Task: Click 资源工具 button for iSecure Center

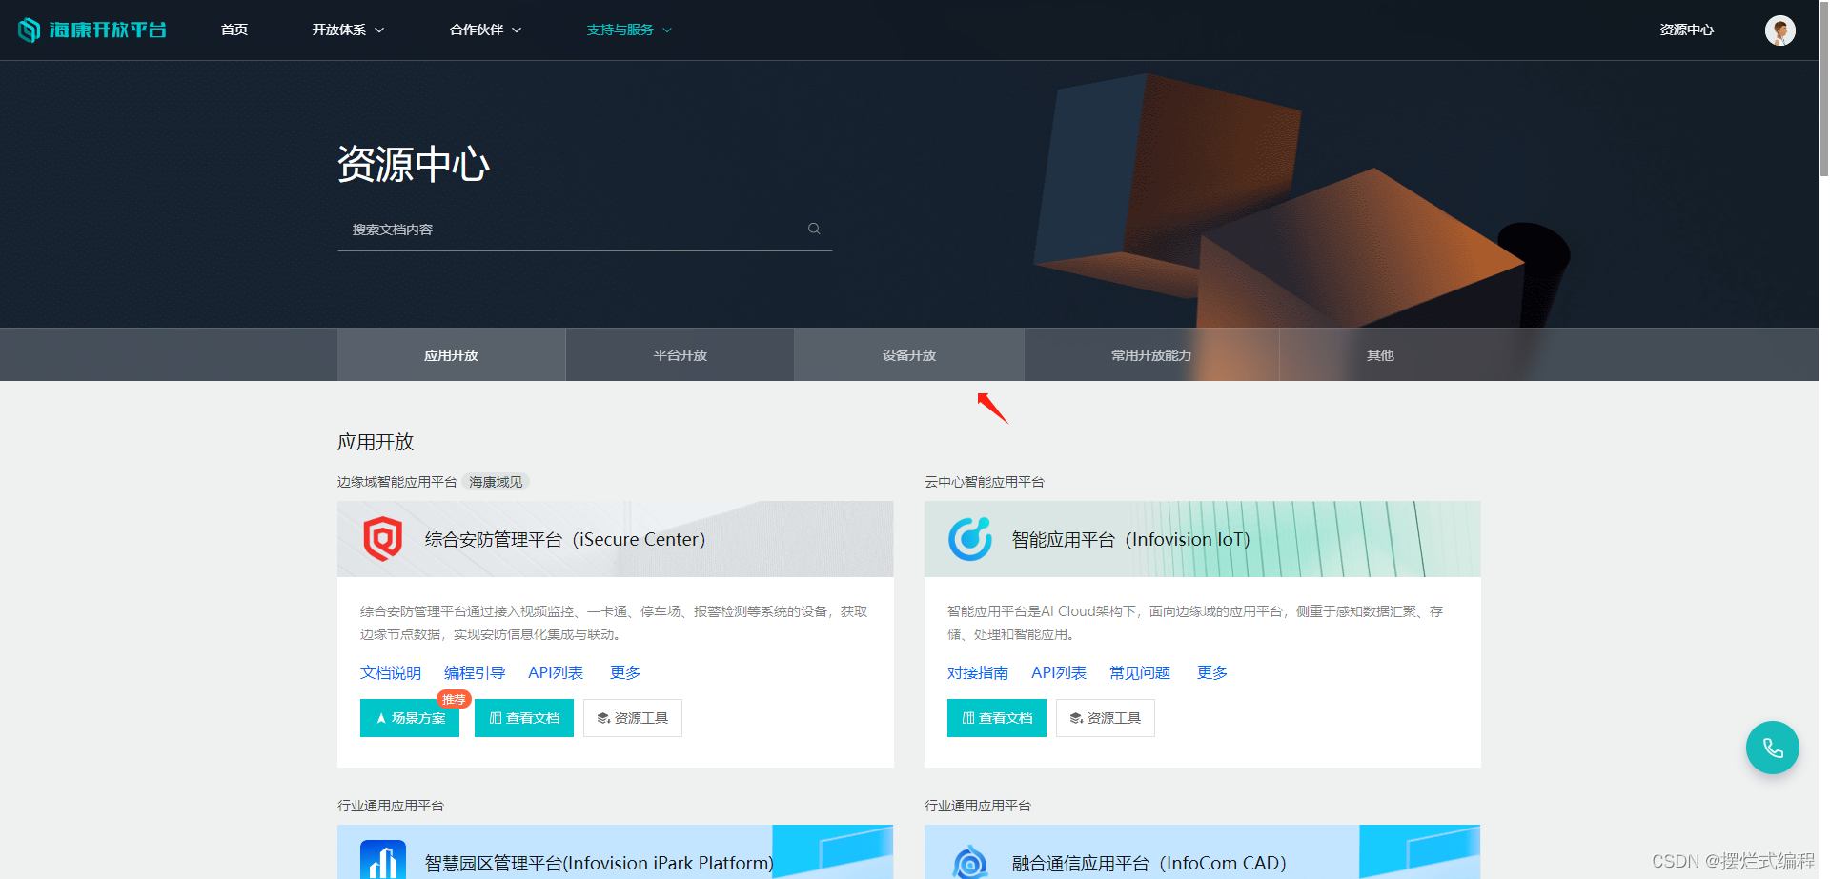Action: coord(633,718)
